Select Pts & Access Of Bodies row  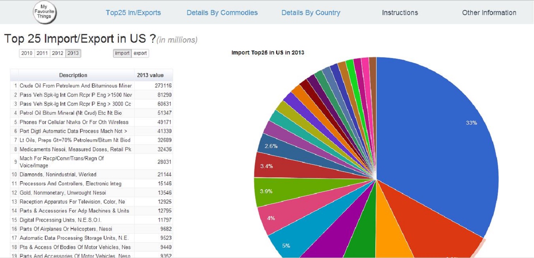pos(76,247)
